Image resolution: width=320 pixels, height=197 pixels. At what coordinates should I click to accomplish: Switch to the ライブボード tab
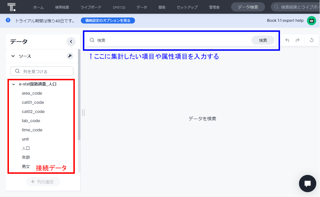click(91, 7)
